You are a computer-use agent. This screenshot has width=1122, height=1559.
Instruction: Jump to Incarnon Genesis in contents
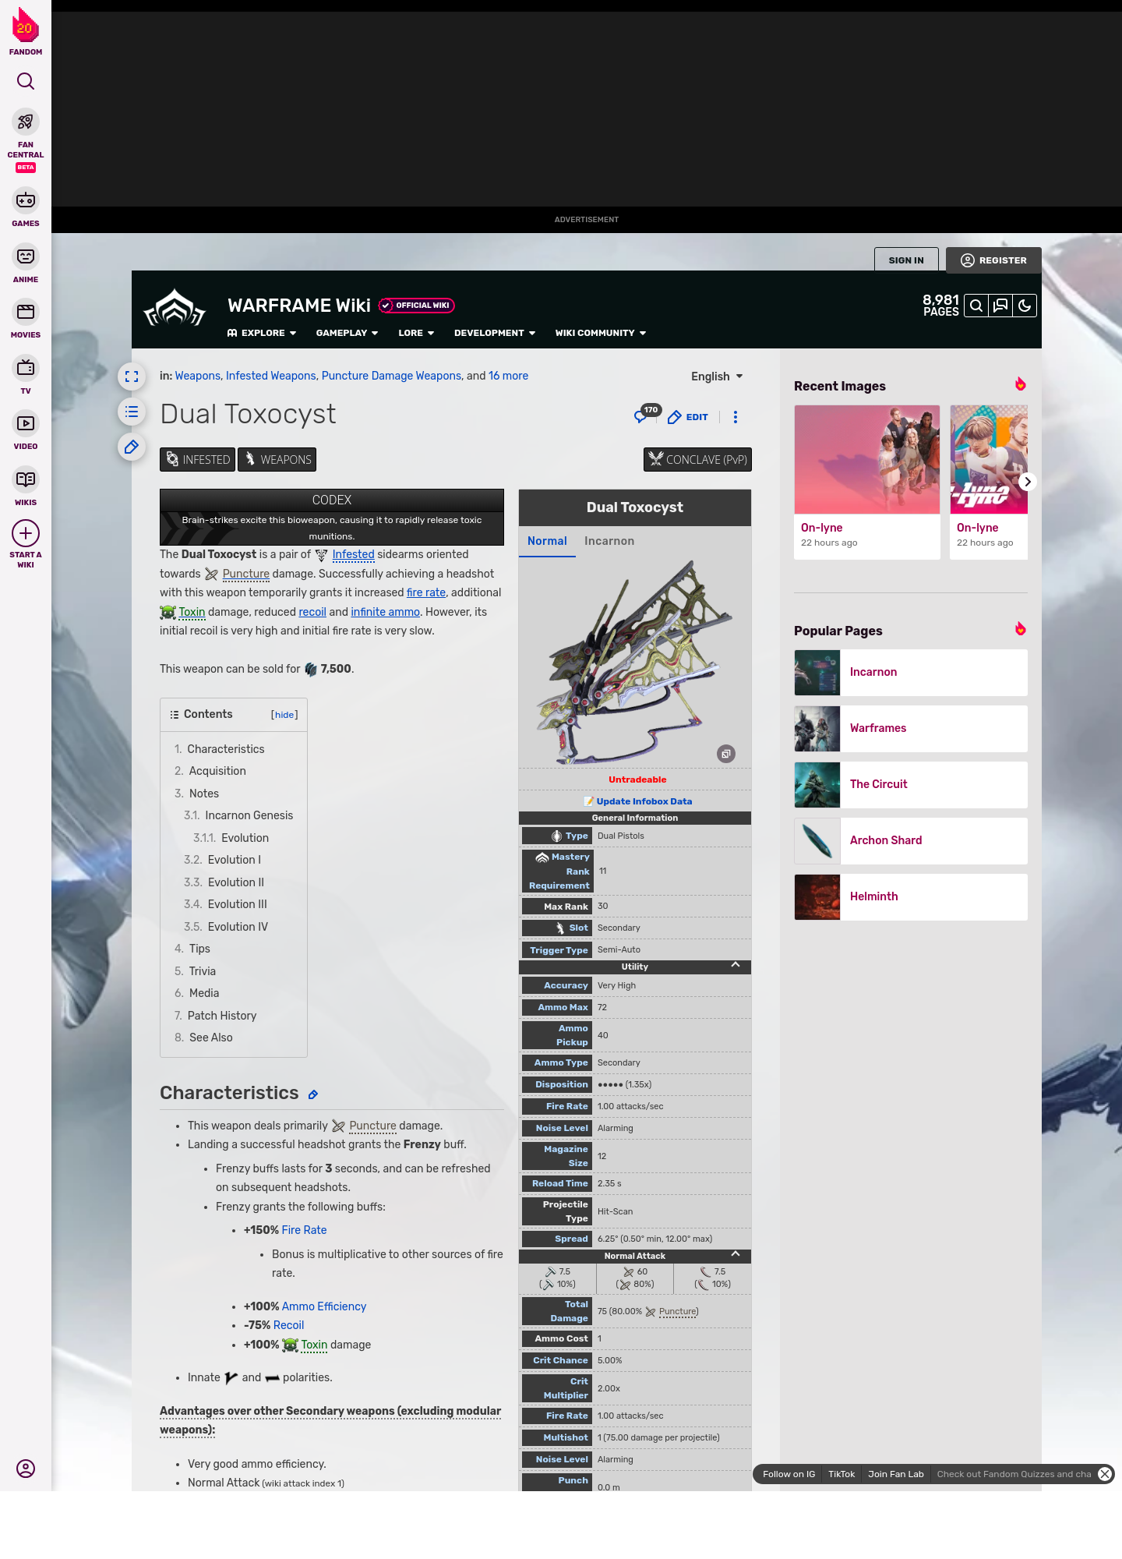click(x=249, y=815)
